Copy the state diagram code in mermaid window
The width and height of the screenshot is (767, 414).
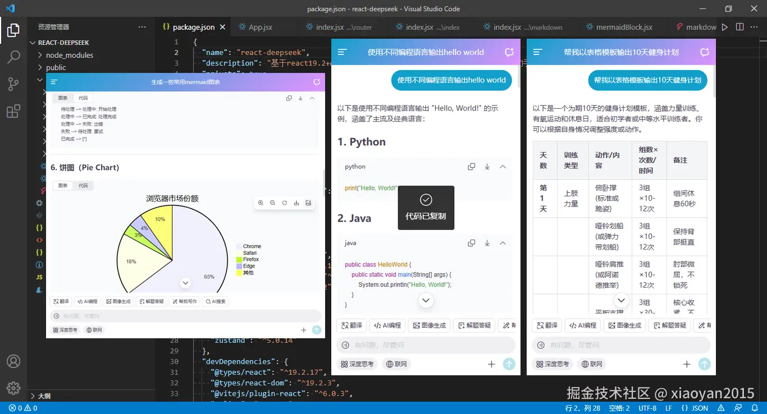click(x=289, y=98)
